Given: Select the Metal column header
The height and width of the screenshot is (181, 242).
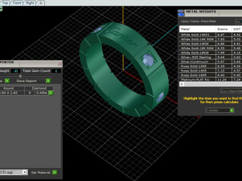Looking at the screenshot, I should pyautogui.click(x=198, y=29).
